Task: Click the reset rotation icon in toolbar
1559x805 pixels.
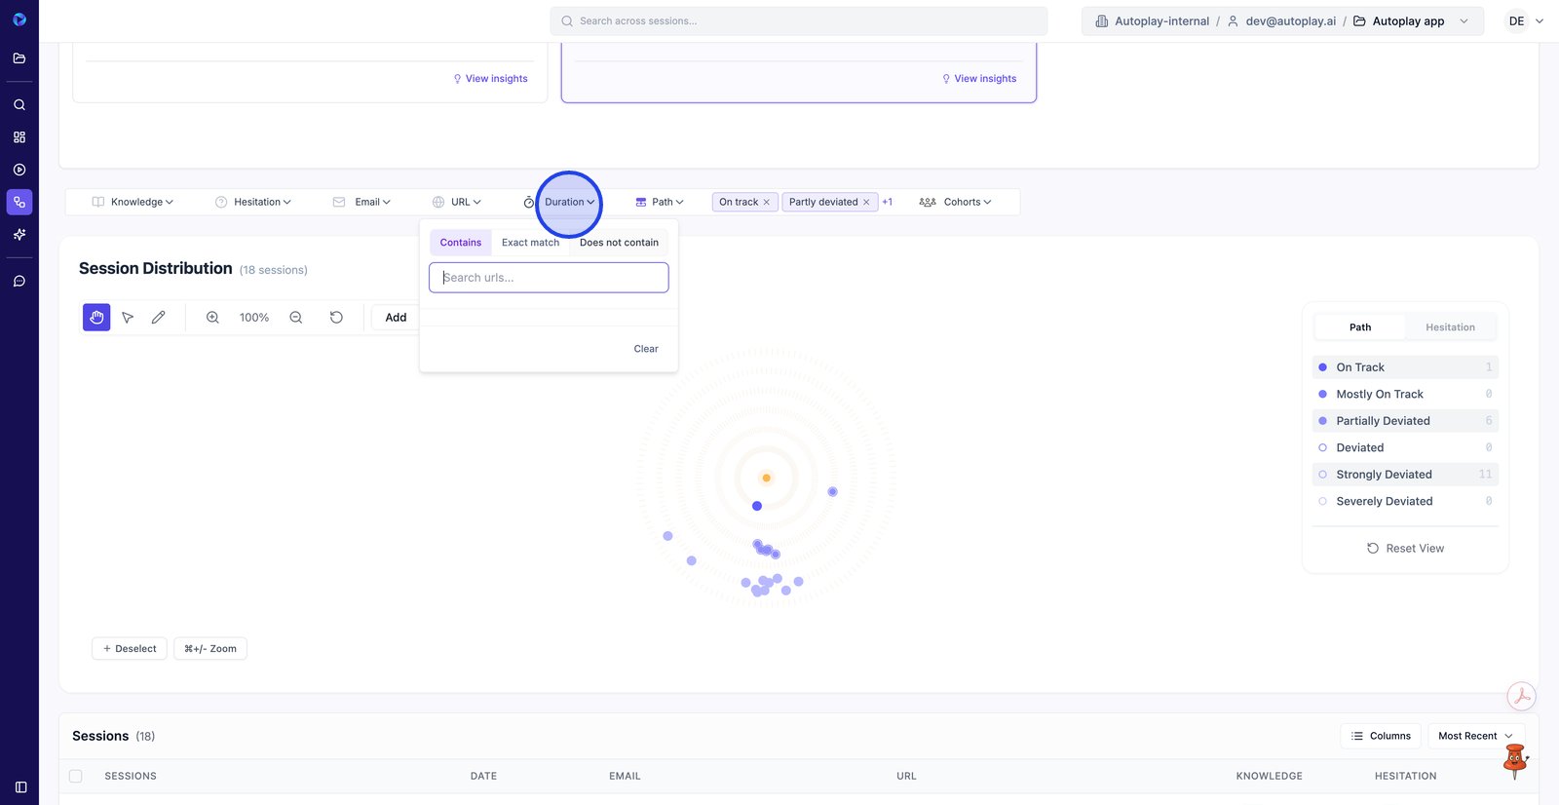Action: tap(336, 318)
